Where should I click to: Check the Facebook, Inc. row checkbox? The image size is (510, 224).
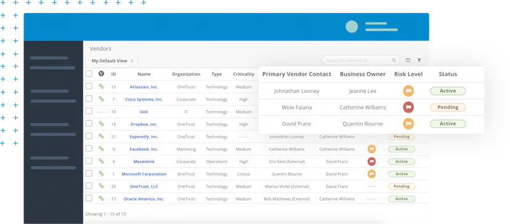pos(89,148)
